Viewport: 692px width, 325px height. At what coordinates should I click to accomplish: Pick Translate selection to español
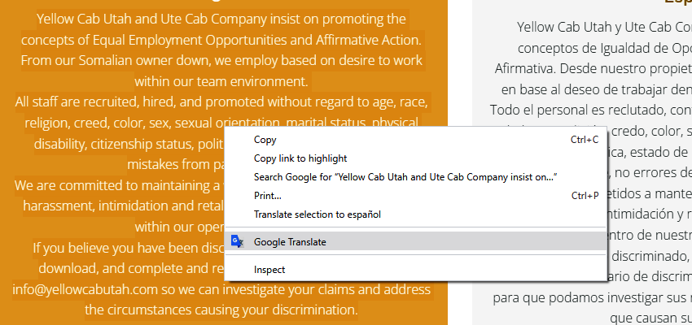tap(416, 214)
